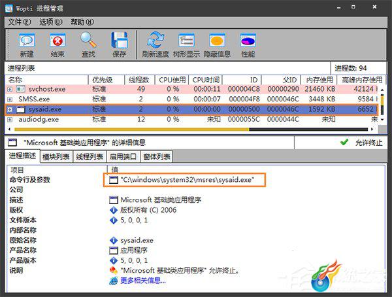Click the 结束 end process icon
392x297 pixels.
click(57, 41)
